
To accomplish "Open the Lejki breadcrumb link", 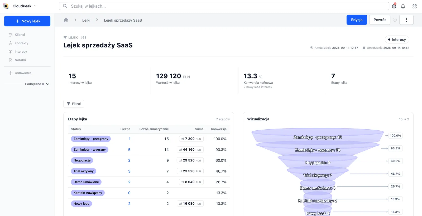I will tap(86, 20).
